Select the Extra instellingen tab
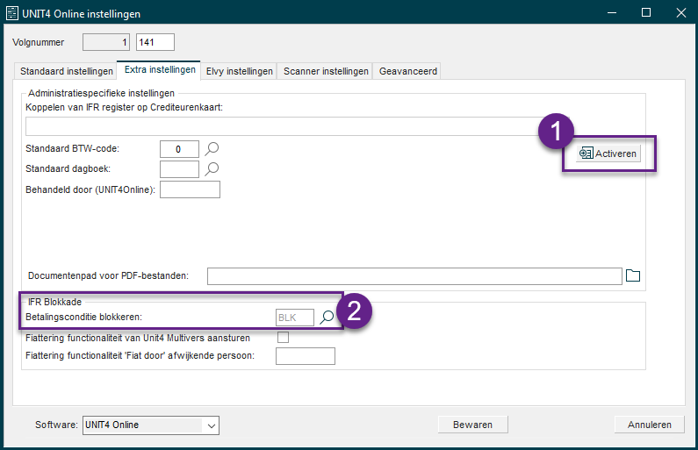Screen dimensions: 698x450 tap(160, 70)
